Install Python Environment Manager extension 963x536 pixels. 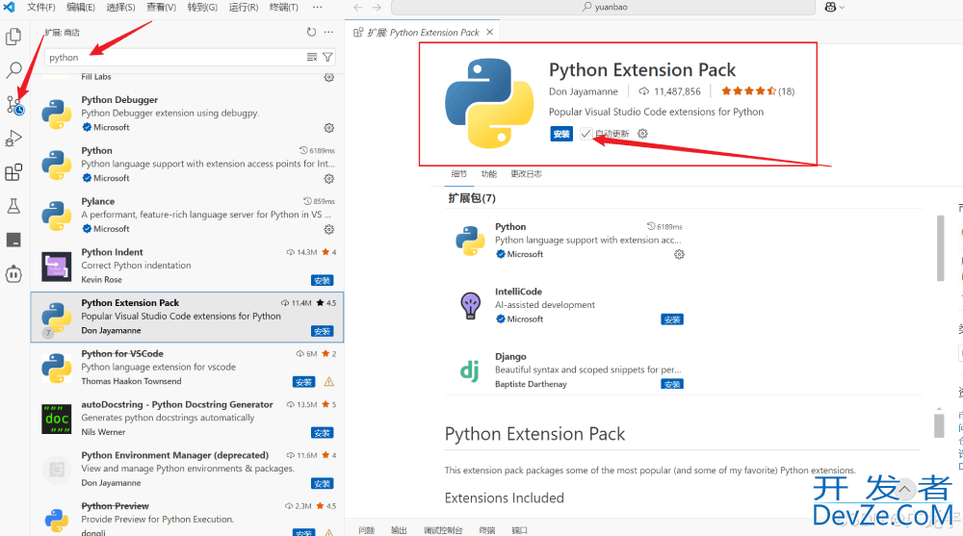click(x=323, y=484)
